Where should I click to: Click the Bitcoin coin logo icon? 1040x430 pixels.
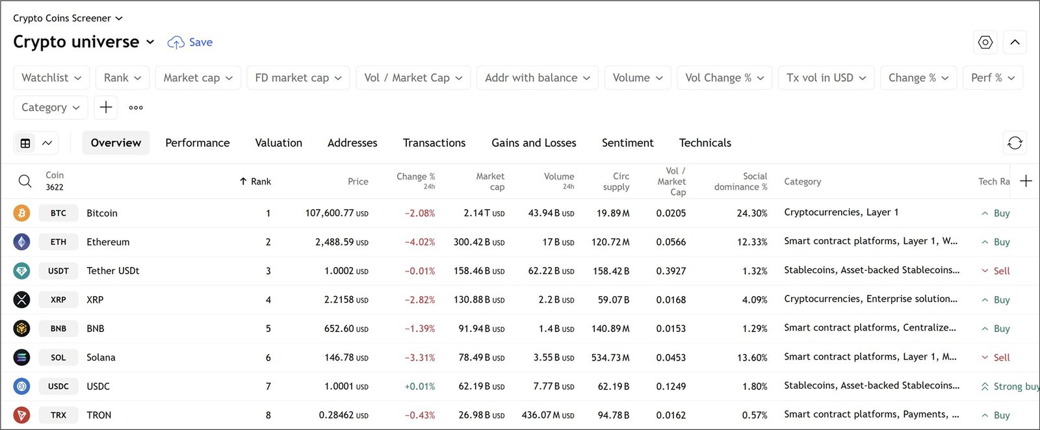[21, 213]
